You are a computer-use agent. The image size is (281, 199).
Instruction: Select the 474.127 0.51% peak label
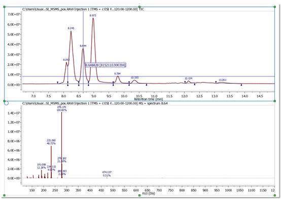coord(107,174)
